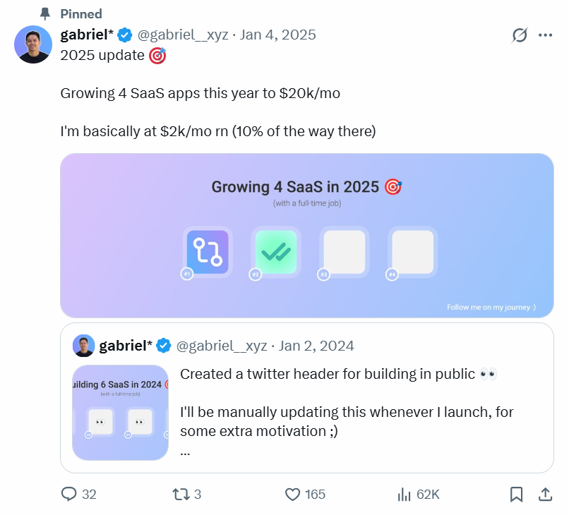Screen dimensions: 569x515
Task: Click the Grok circle-slash icon
Action: [520, 35]
